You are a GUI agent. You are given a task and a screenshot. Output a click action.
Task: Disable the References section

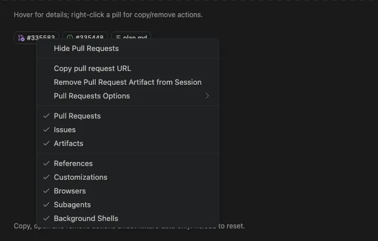(128, 163)
